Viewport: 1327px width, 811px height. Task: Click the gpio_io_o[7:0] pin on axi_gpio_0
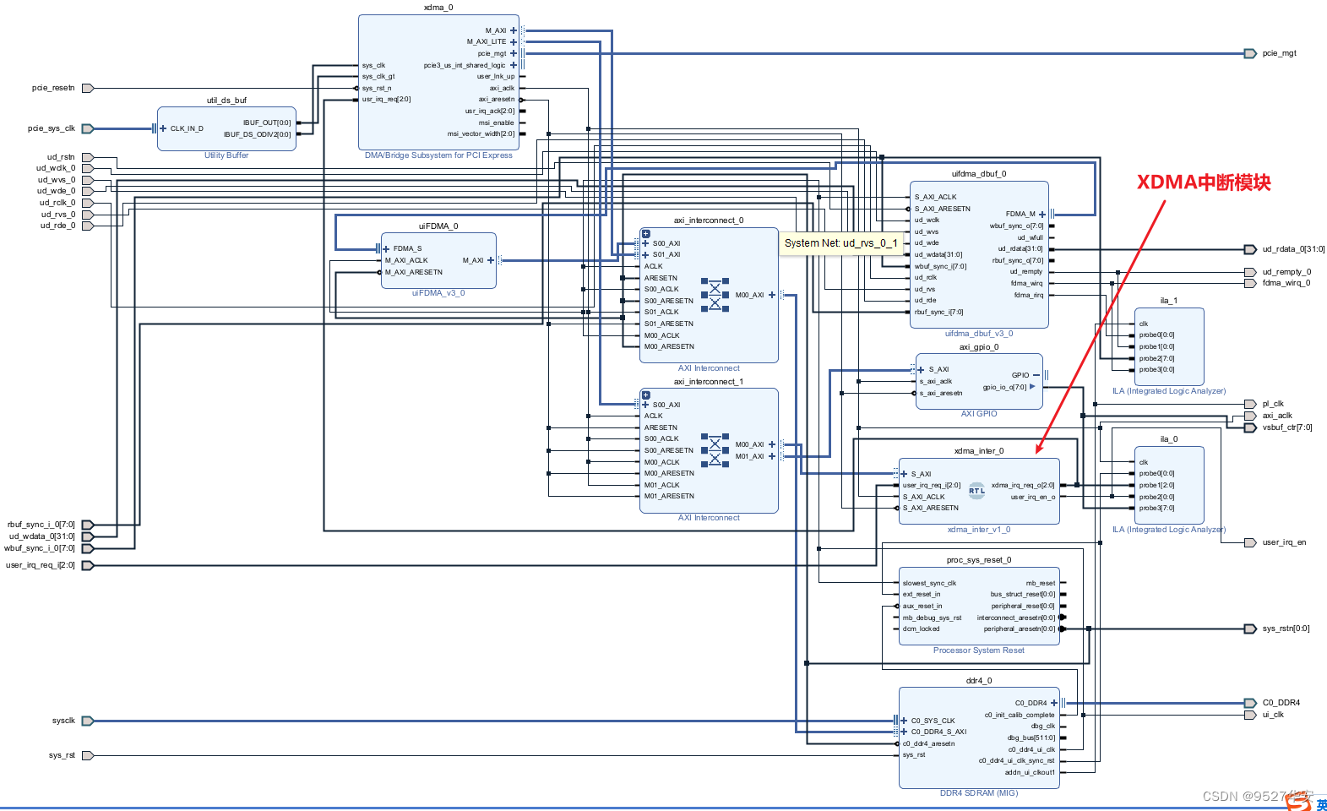pos(1004,387)
